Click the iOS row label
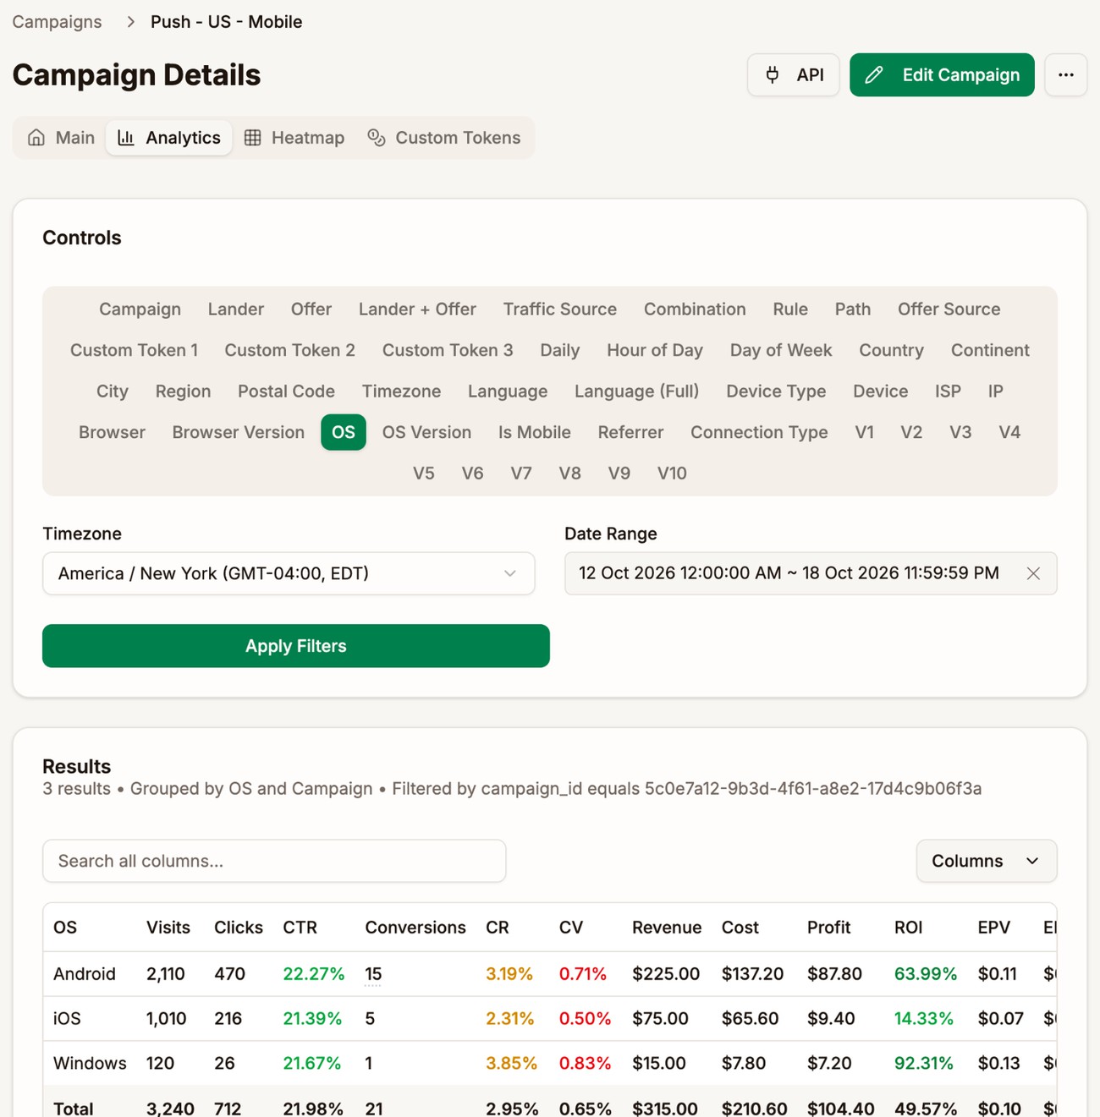The height and width of the screenshot is (1117, 1100). pyautogui.click(x=67, y=1019)
